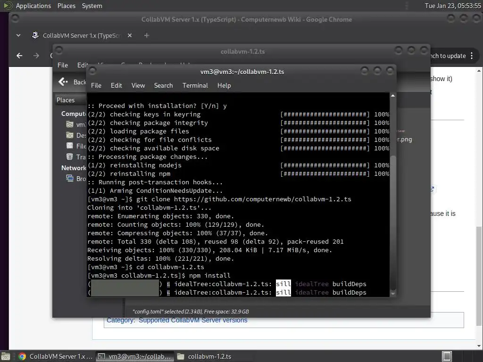Open the Applications menu in top panel

[x=33, y=6]
